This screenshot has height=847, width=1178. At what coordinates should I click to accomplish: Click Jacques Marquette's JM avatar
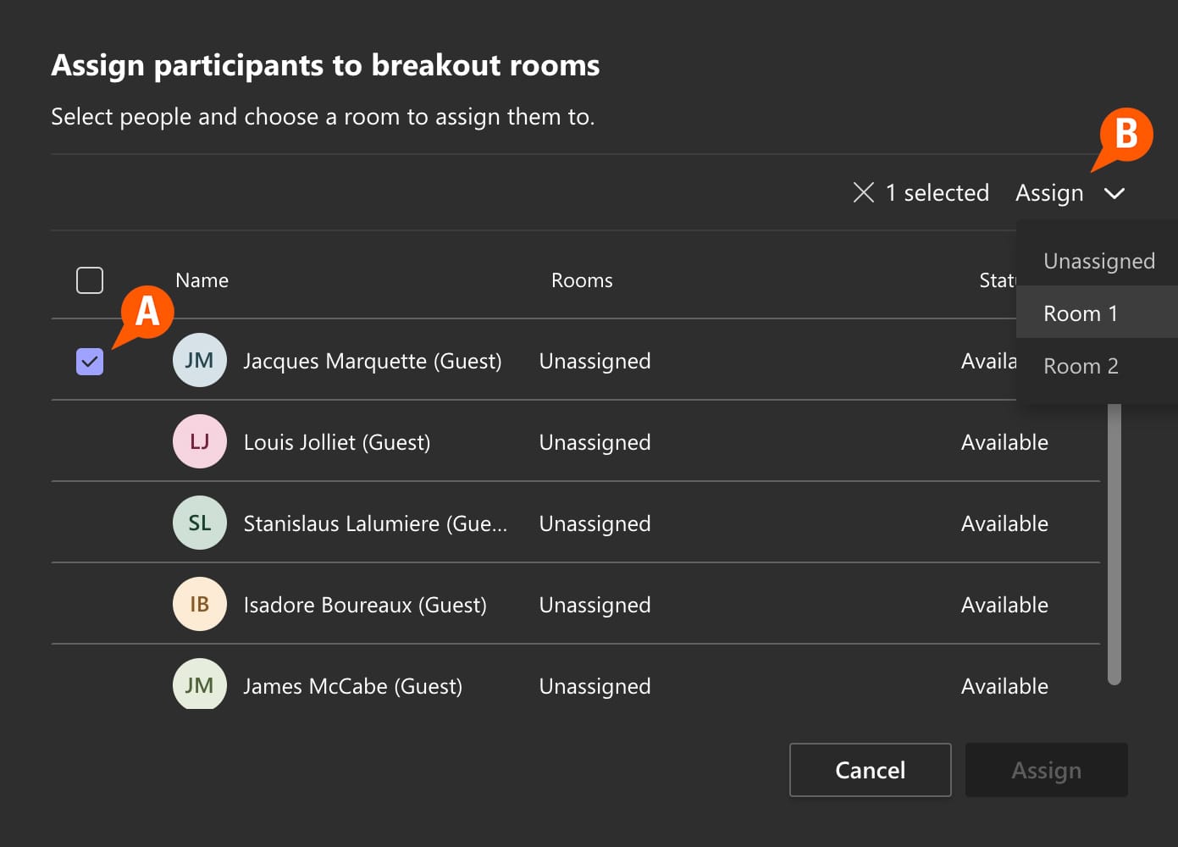[x=199, y=360]
